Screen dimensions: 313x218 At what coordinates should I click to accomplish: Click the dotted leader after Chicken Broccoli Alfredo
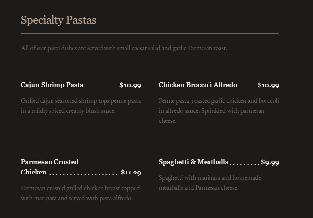(x=248, y=86)
